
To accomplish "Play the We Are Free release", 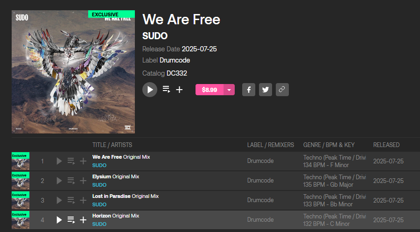I will click(x=150, y=90).
